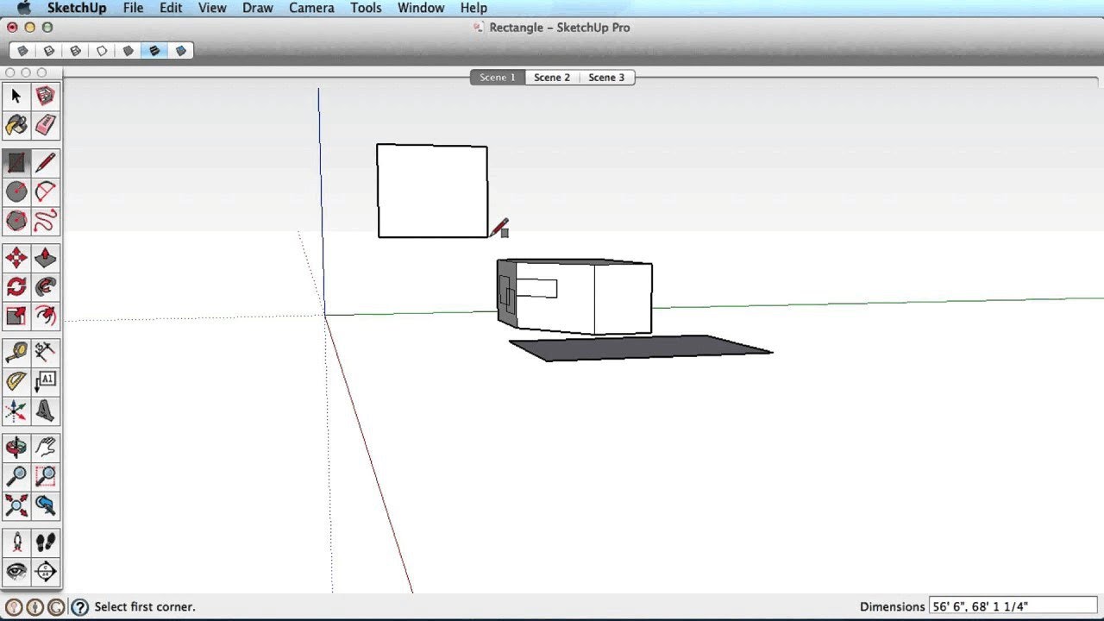Select the Zoom Window tool
Viewport: 1104px width, 621px height.
(x=46, y=476)
